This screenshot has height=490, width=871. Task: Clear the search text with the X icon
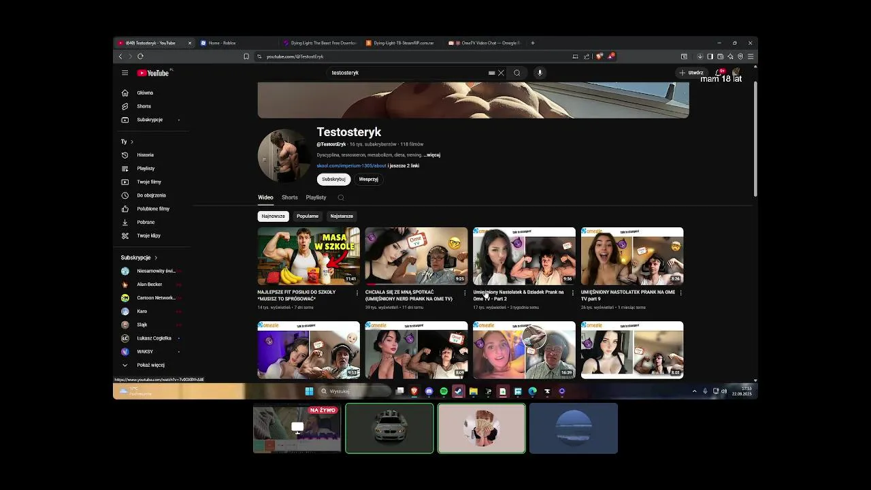pos(501,73)
